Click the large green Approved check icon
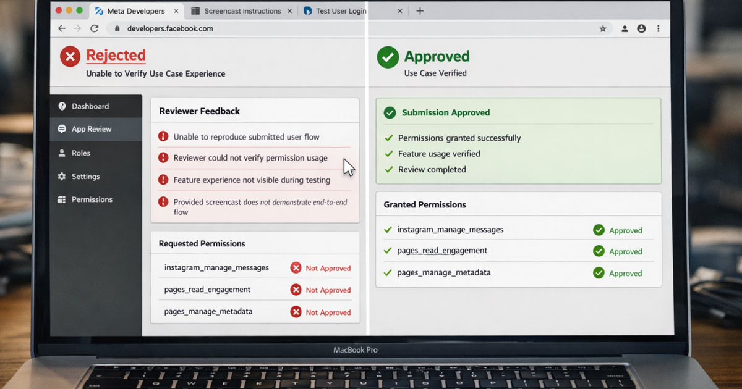Image resolution: width=742 pixels, height=389 pixels. [x=388, y=57]
